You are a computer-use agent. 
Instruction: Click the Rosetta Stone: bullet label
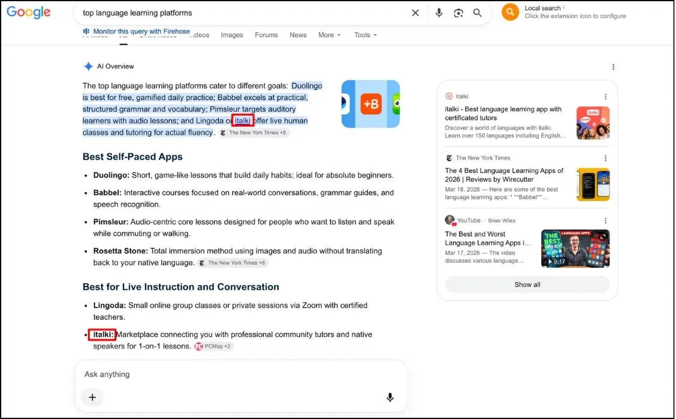pyautogui.click(x=120, y=251)
